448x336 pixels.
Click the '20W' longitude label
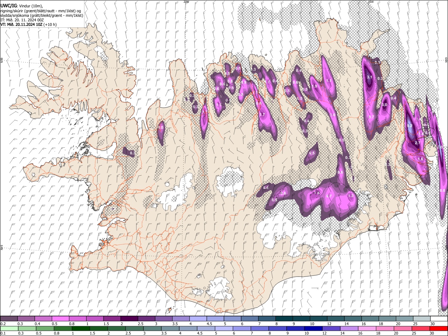[186, 2]
